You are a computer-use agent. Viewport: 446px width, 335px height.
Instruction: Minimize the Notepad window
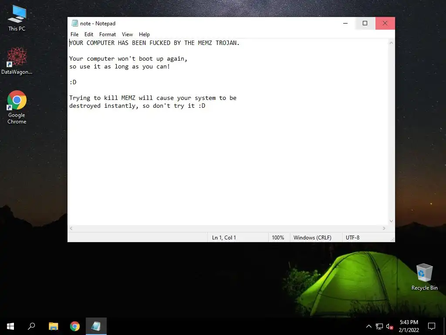[x=345, y=24]
